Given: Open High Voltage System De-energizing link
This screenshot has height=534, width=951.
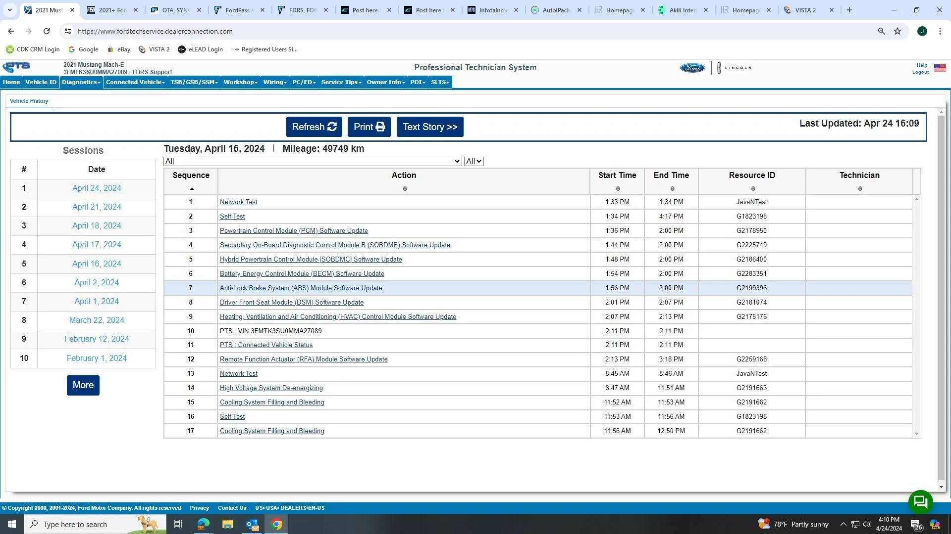Looking at the screenshot, I should click(x=271, y=388).
